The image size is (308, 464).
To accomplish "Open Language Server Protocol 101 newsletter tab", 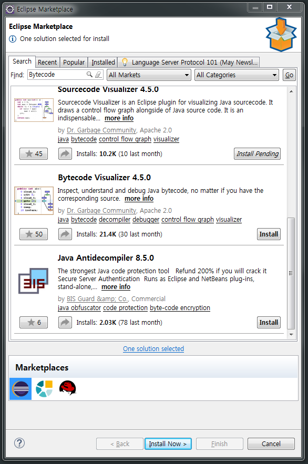I will pos(189,62).
